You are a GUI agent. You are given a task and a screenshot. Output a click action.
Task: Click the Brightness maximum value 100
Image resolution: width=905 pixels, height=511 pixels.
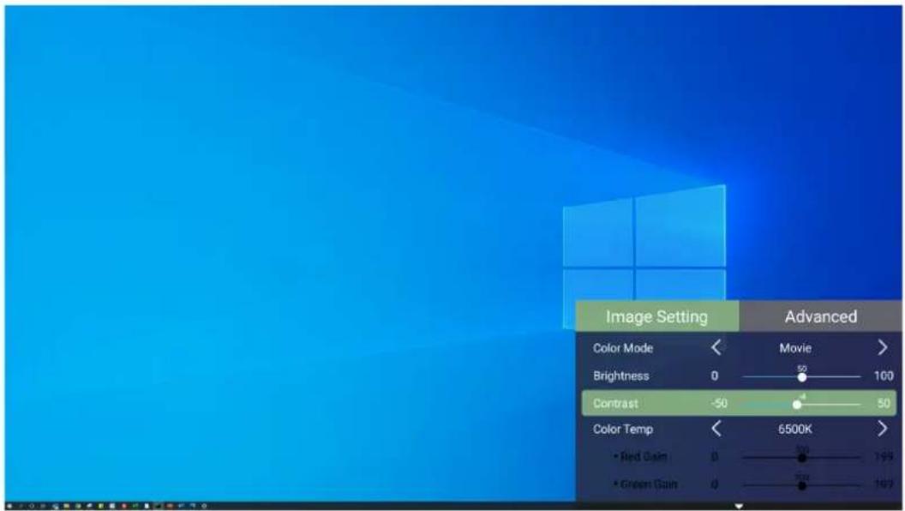(884, 376)
